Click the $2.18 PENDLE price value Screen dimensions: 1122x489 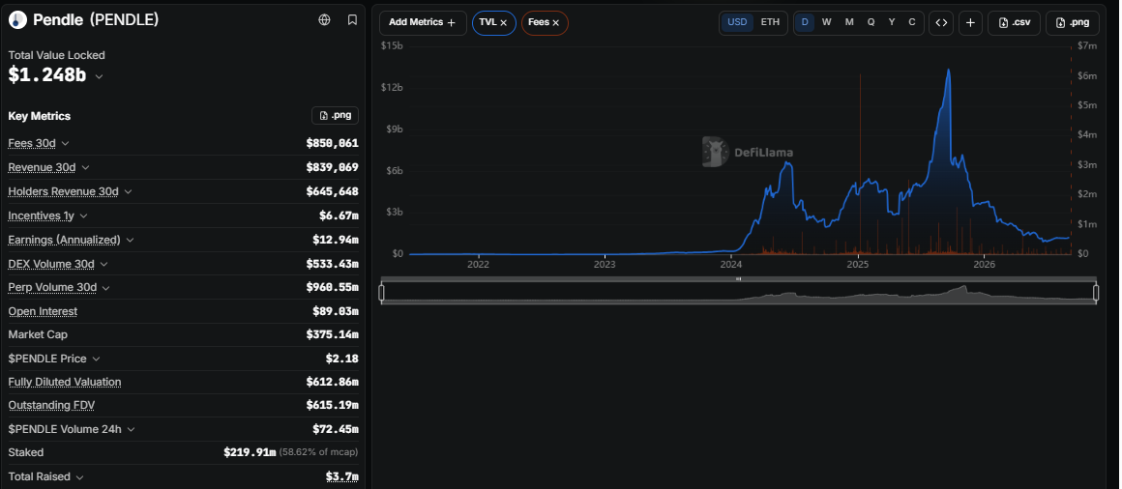[x=342, y=359]
